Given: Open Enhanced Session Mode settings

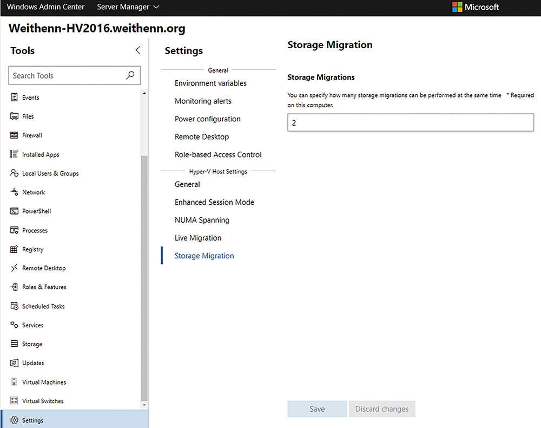Looking at the screenshot, I should click(214, 202).
